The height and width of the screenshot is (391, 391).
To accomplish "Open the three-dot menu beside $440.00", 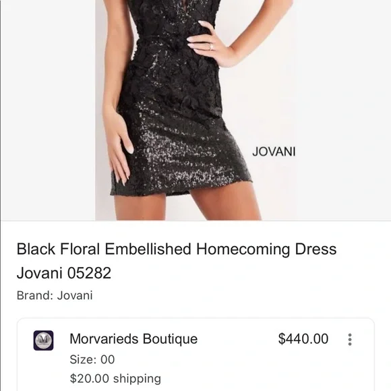I will (x=350, y=339).
